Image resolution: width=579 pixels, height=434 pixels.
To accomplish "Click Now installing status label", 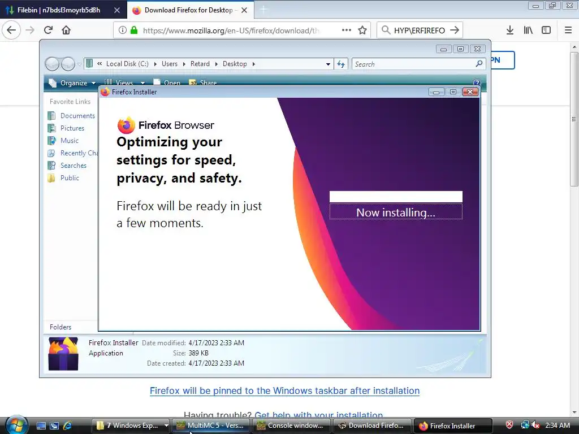I will click(x=396, y=212).
